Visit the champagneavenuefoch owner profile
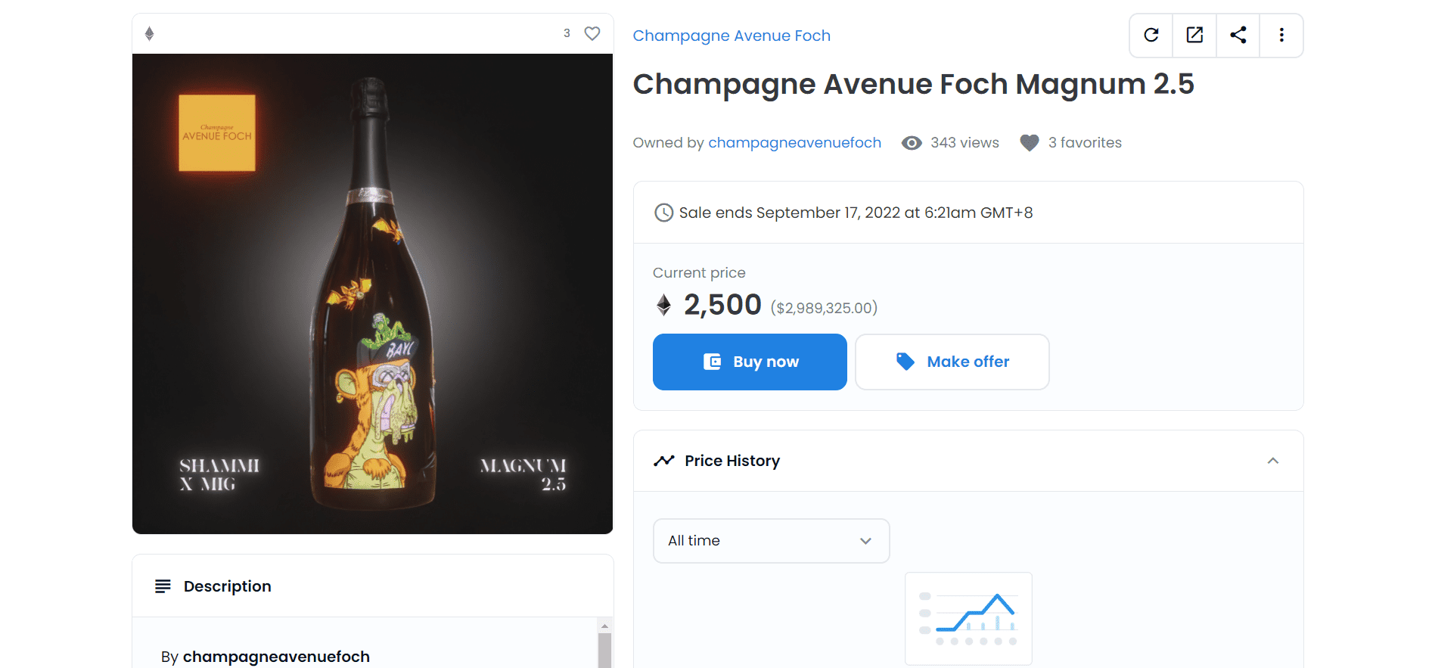The width and height of the screenshot is (1432, 668). click(794, 142)
